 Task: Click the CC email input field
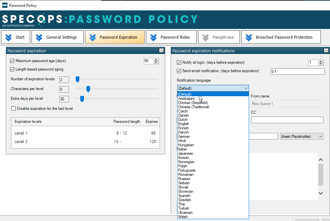tap(287, 120)
